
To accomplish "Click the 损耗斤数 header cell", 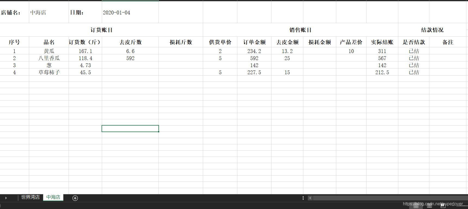I will point(181,42).
